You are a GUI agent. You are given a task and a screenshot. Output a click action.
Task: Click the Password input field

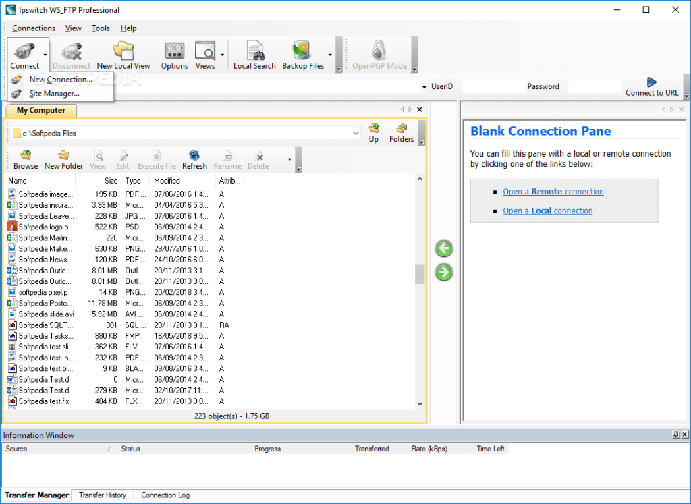[594, 86]
